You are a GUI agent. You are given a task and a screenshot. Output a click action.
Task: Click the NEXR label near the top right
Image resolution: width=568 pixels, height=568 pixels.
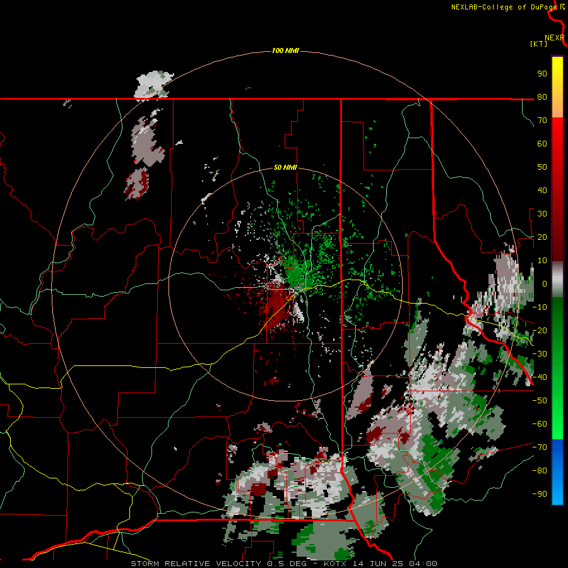(555, 38)
